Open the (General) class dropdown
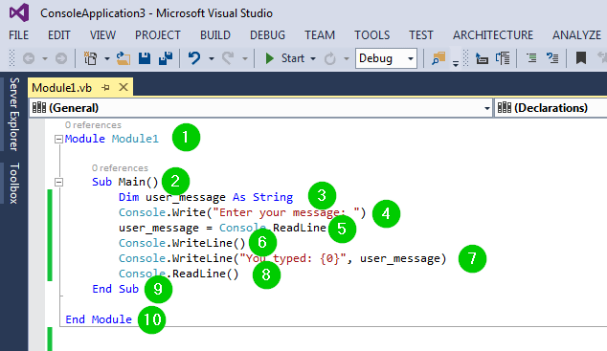Viewport: 607px width, 351px height. coord(261,108)
